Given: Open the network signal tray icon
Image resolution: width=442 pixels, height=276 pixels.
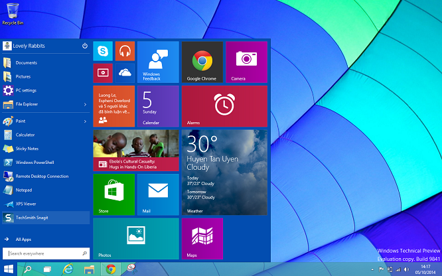Looking at the screenshot, I should 398,269.
